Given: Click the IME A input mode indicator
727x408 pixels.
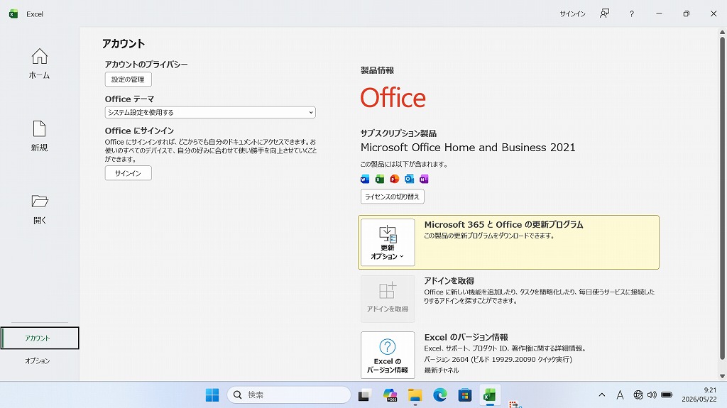Looking at the screenshot, I should point(620,395).
